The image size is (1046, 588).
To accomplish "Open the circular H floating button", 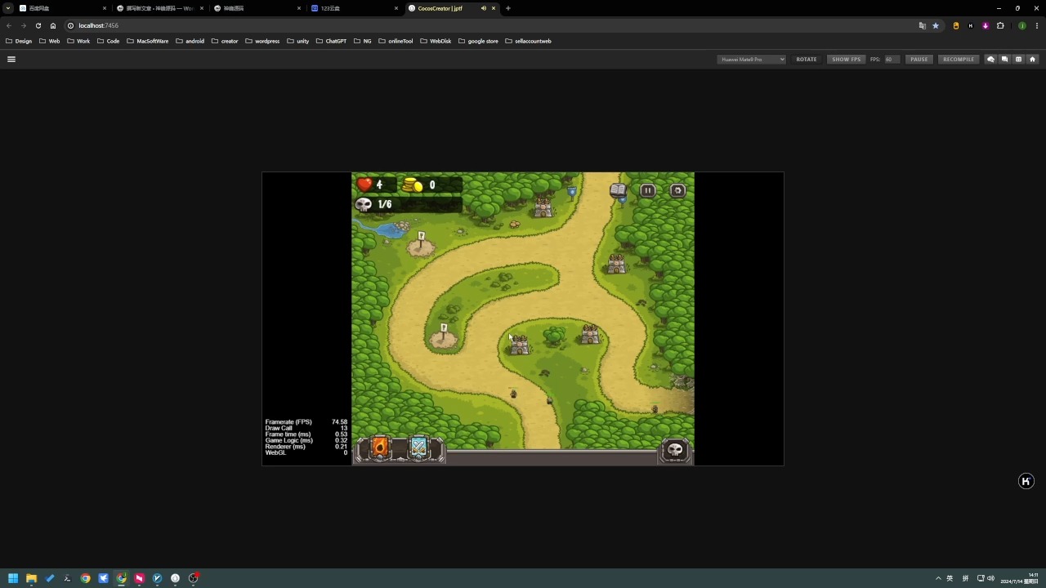I will [x=1026, y=481].
